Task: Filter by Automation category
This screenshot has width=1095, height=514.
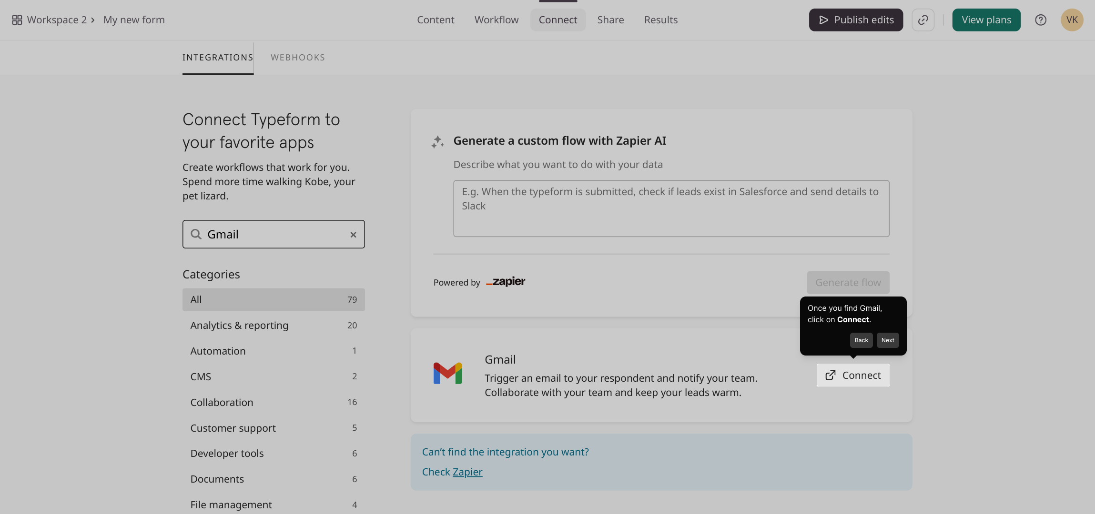Action: click(274, 351)
